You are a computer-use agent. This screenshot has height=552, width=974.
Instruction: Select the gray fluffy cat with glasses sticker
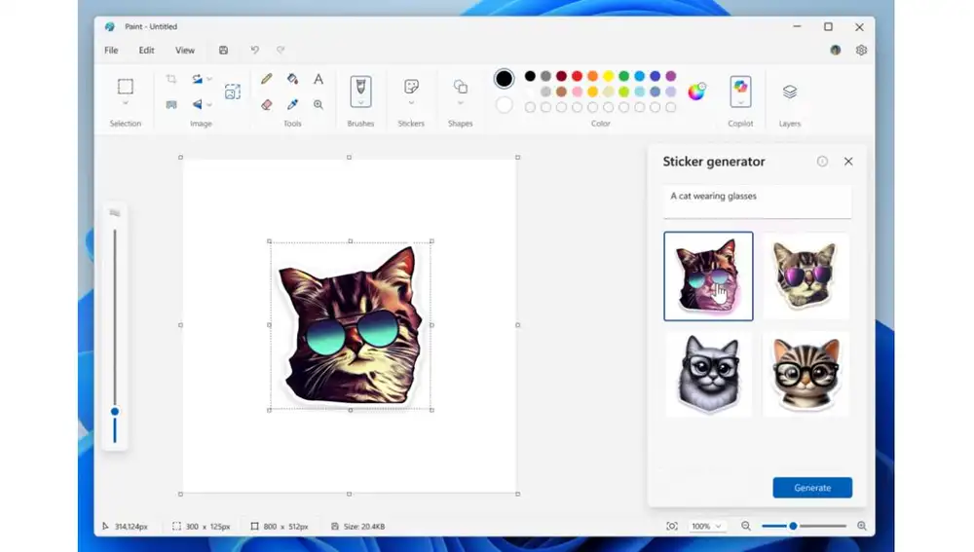tap(708, 374)
